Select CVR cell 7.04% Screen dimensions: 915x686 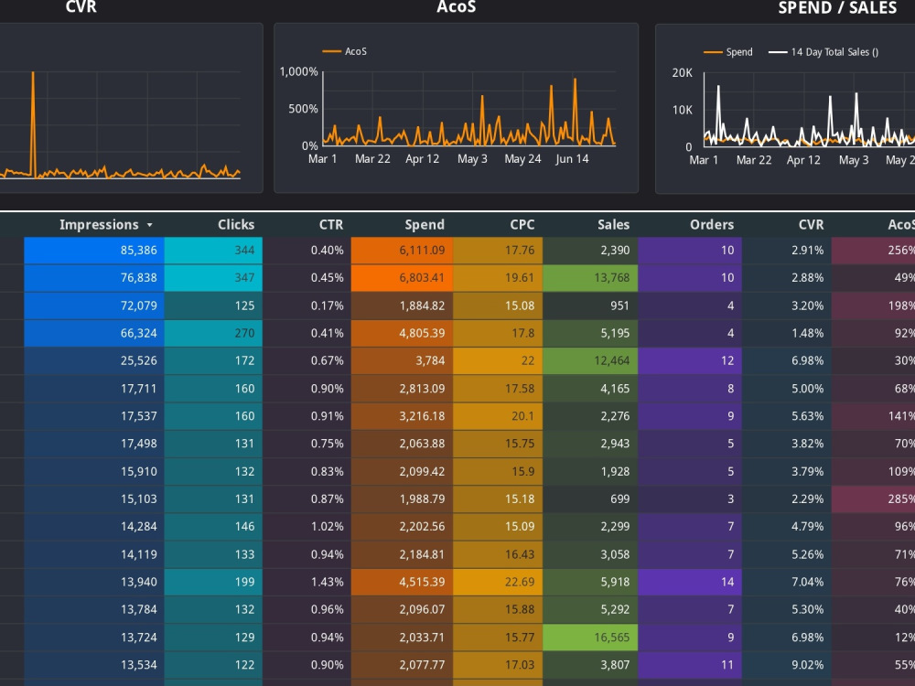coord(787,582)
